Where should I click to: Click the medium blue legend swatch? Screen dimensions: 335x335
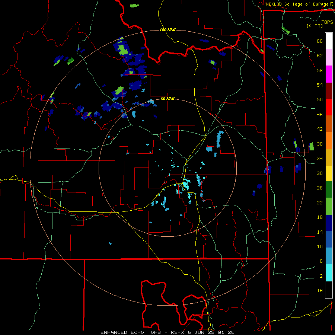pos(329,239)
